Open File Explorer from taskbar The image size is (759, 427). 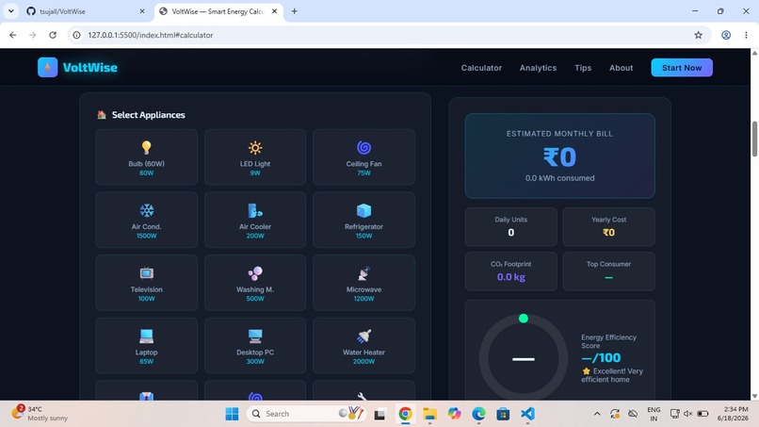pos(429,414)
